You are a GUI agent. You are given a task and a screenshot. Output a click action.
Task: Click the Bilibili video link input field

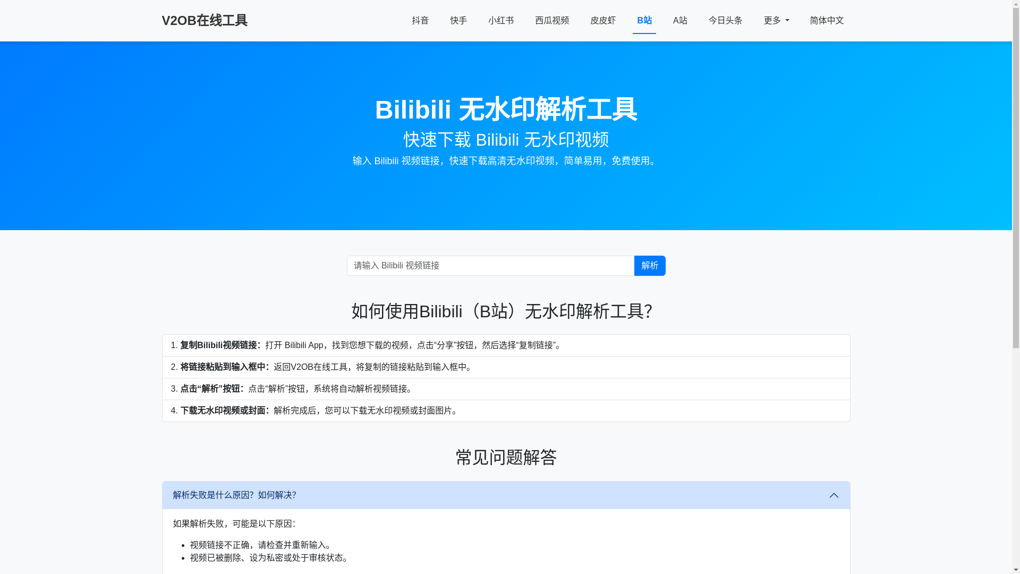coord(490,266)
